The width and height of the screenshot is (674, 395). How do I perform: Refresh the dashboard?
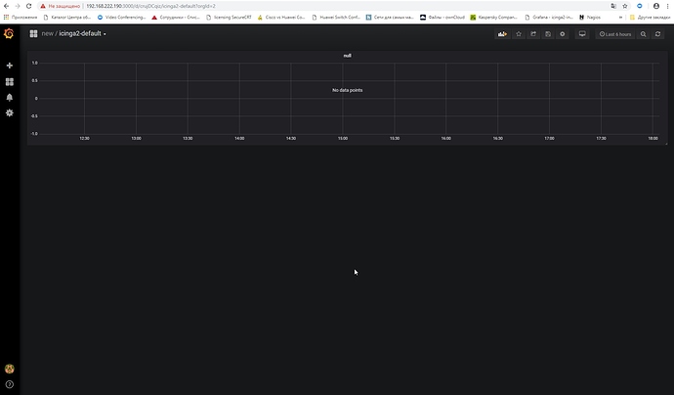click(x=658, y=34)
